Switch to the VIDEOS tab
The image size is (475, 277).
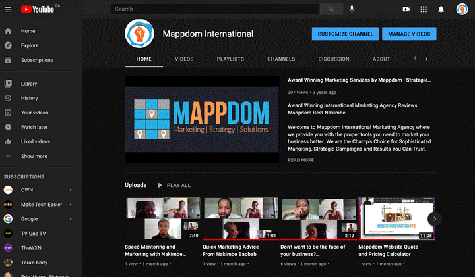[x=184, y=59]
